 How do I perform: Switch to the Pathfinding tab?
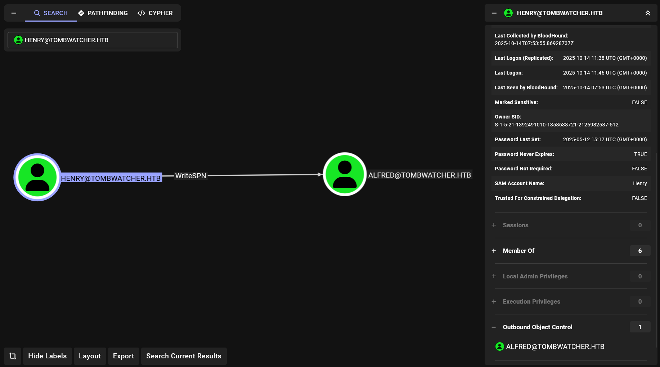(103, 13)
